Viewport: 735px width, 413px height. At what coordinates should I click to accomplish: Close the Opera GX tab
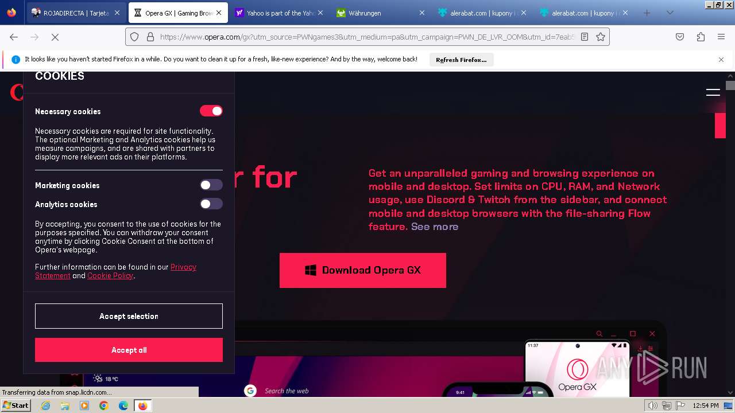(219, 13)
